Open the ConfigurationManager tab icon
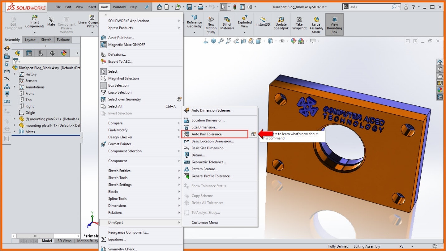The width and height of the screenshot is (446, 251). [40, 53]
